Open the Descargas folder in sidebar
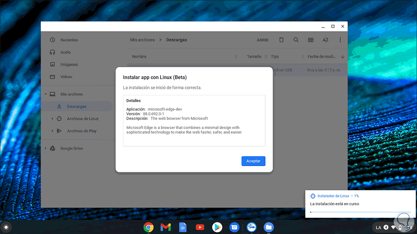The image size is (417, 234). point(77,106)
